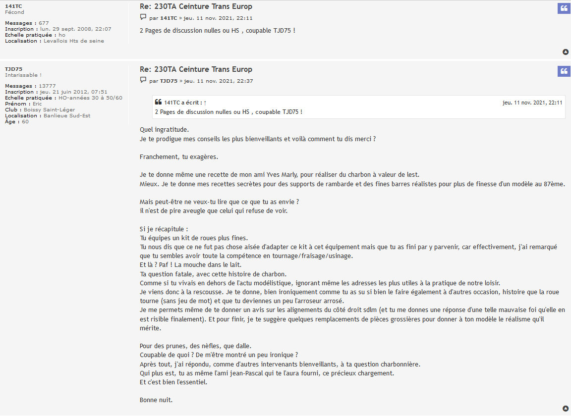Click post icon beside 'par TJD75'
Image resolution: width=571 pixels, height=416 pixels.
[x=143, y=80]
